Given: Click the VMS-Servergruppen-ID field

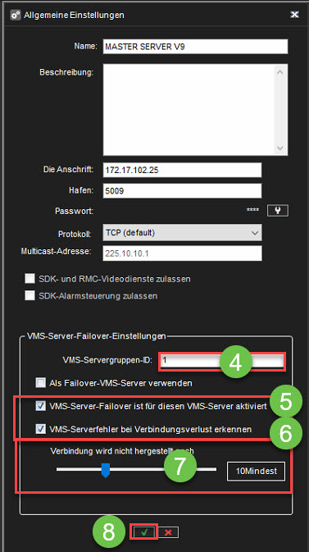Looking at the screenshot, I should click(x=222, y=362).
